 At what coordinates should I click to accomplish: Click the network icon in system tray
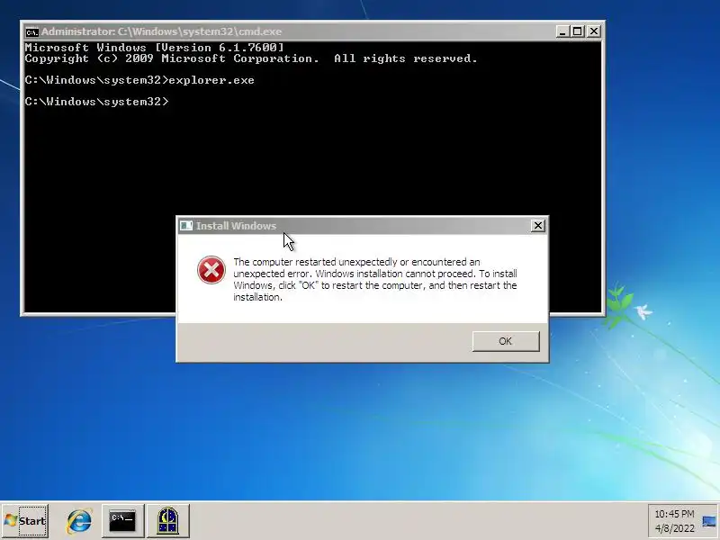click(x=708, y=521)
